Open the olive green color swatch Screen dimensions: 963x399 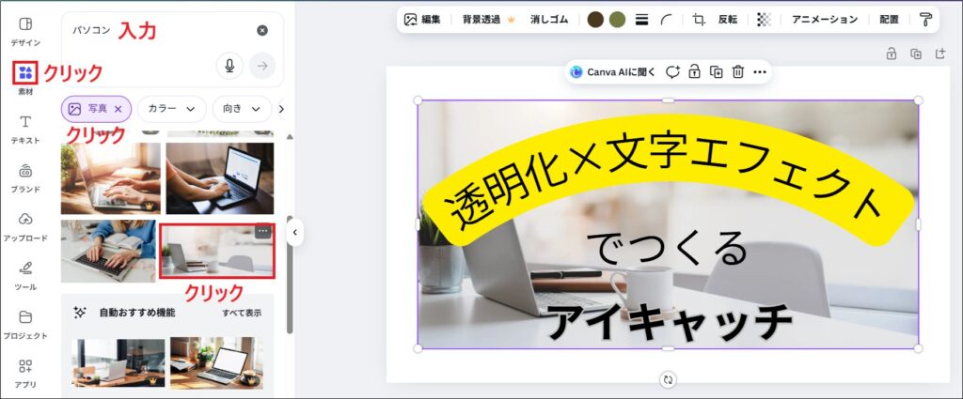617,20
